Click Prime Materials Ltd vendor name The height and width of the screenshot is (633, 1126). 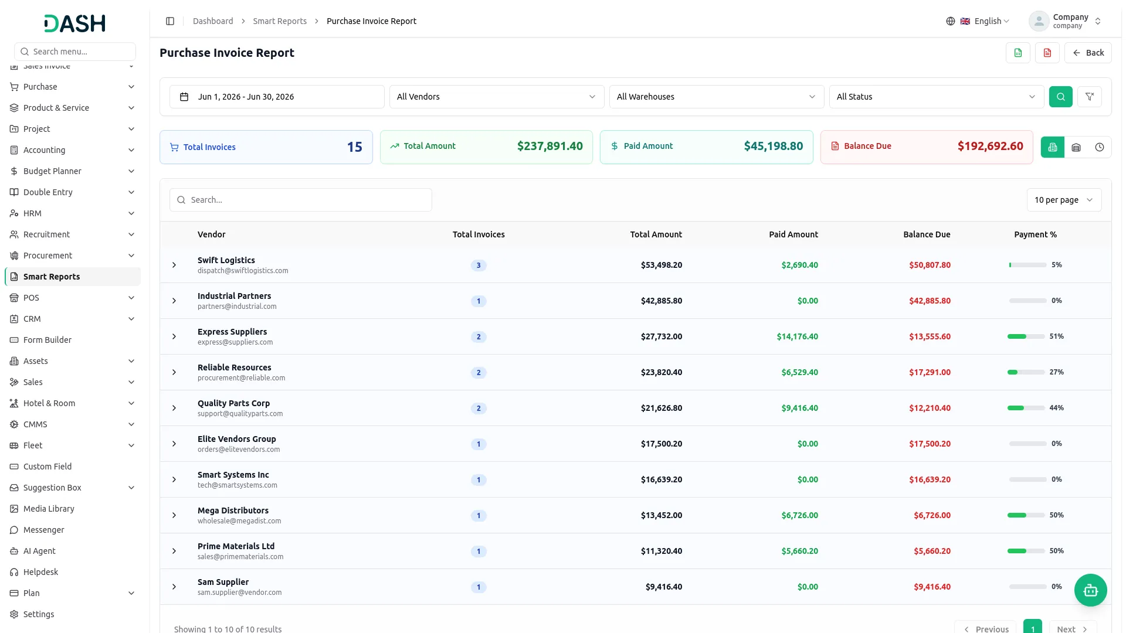pos(236,546)
